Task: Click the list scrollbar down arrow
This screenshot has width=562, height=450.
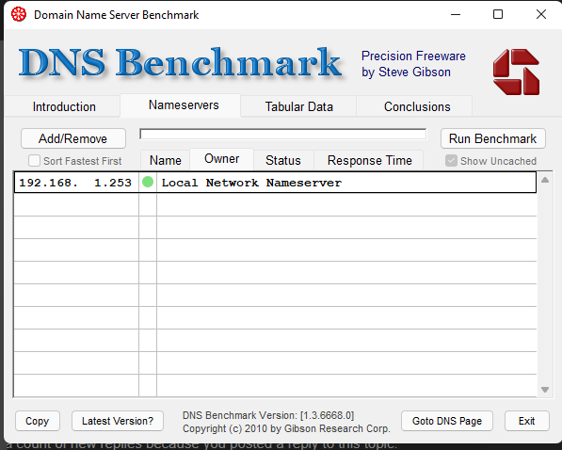Action: click(545, 390)
